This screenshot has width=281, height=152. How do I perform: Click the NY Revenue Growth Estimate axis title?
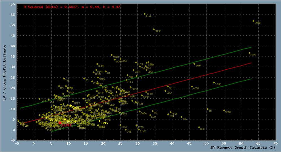243,148
